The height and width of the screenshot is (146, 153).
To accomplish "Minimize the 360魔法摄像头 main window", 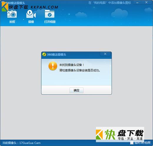I will (137, 3).
